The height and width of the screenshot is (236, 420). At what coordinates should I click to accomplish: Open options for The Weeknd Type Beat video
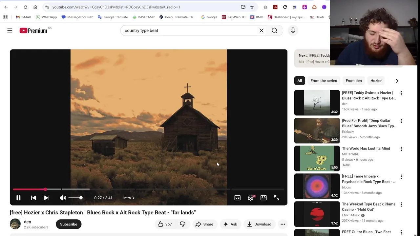pos(401,205)
